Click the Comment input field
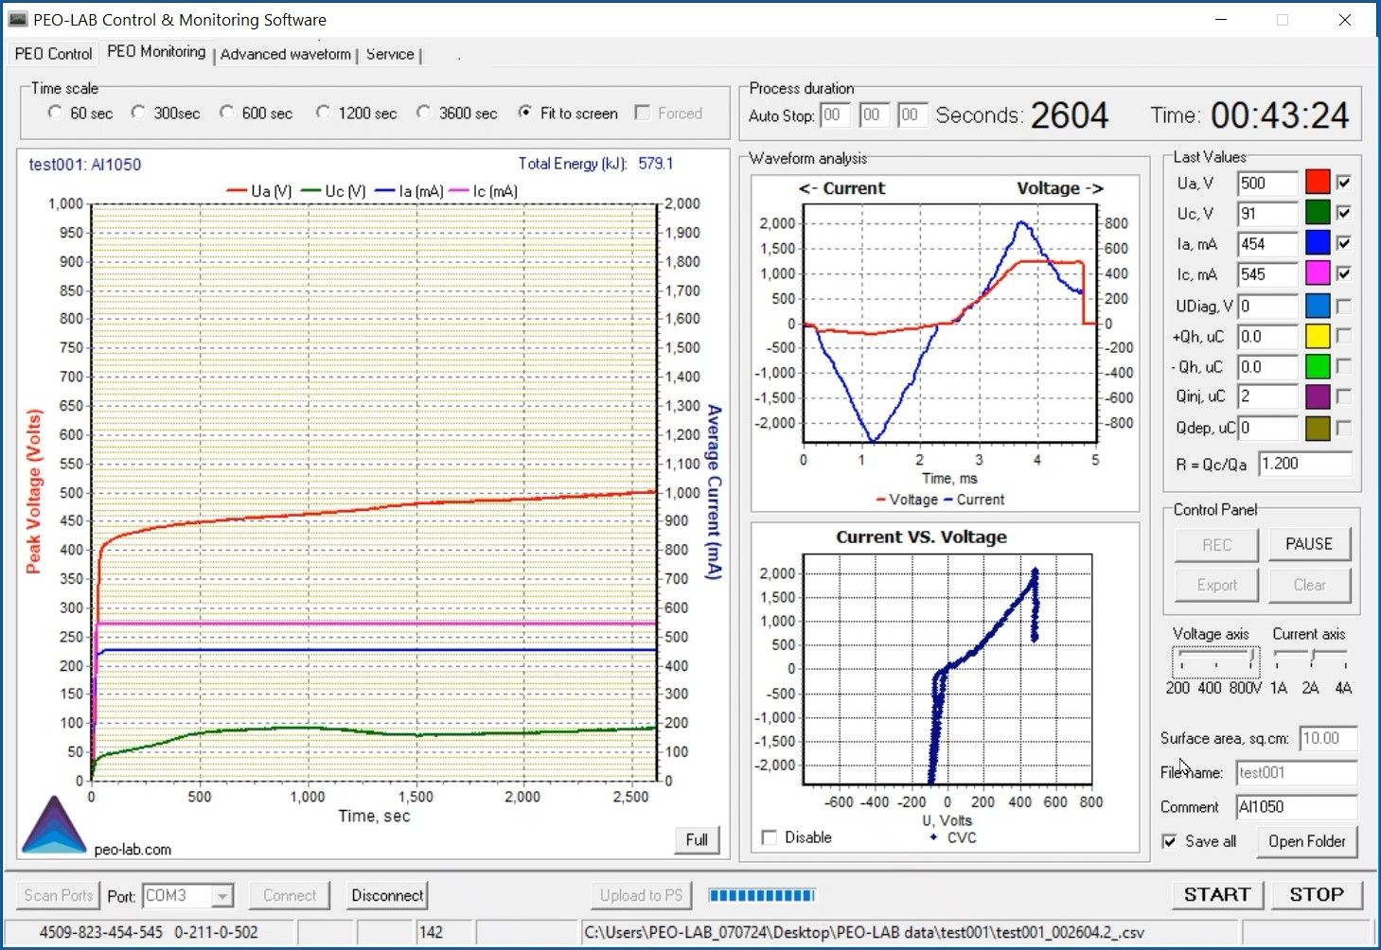The height and width of the screenshot is (950, 1381). click(1296, 807)
